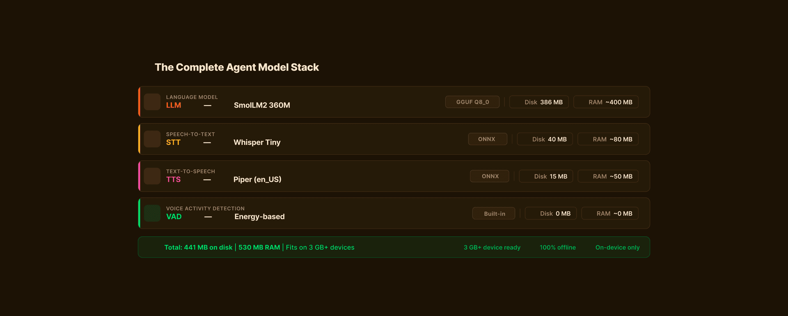This screenshot has width=788, height=316.
Task: Click the 'SmolLM2 360M' model name
Action: (x=262, y=105)
